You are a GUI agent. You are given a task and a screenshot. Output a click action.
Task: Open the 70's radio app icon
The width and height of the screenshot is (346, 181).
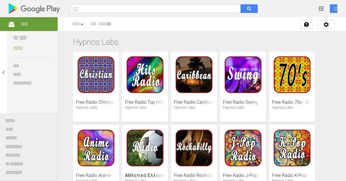292,75
